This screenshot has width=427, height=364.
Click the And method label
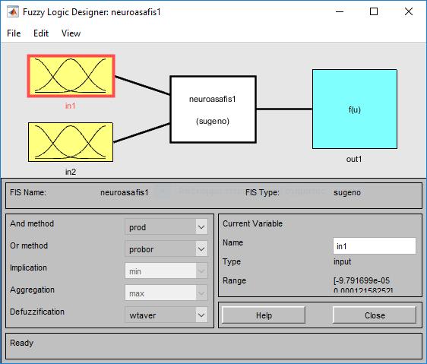[32, 223]
